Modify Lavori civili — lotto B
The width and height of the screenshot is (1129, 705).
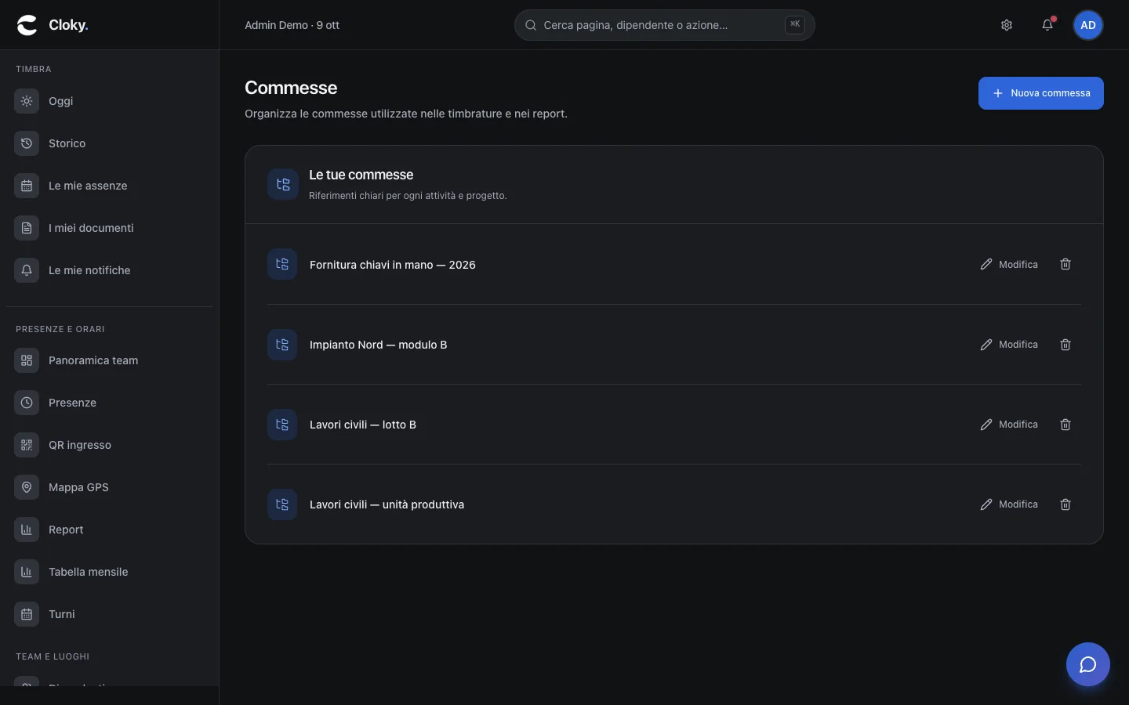coord(1009,425)
